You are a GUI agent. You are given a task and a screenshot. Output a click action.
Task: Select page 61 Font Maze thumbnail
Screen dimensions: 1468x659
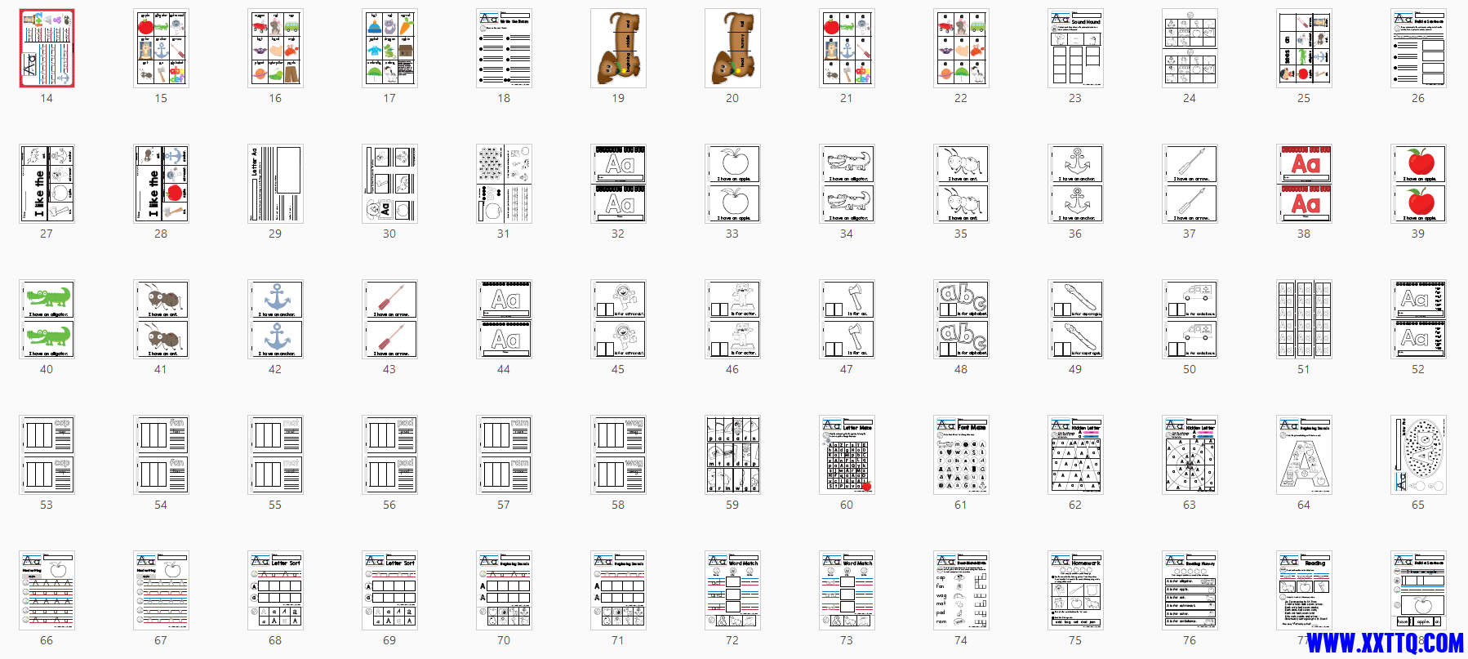pyautogui.click(x=961, y=455)
